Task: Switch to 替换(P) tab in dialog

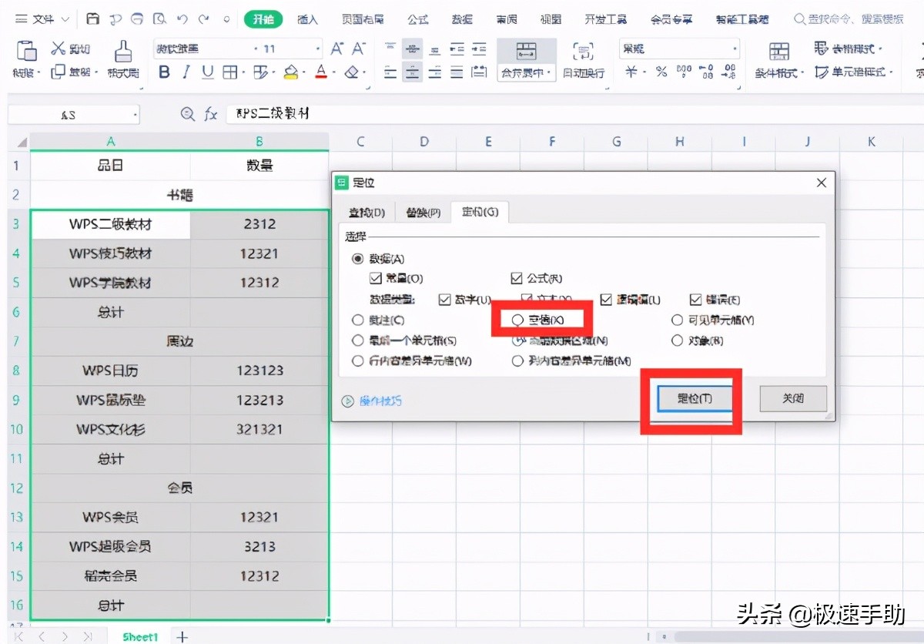Action: click(423, 213)
